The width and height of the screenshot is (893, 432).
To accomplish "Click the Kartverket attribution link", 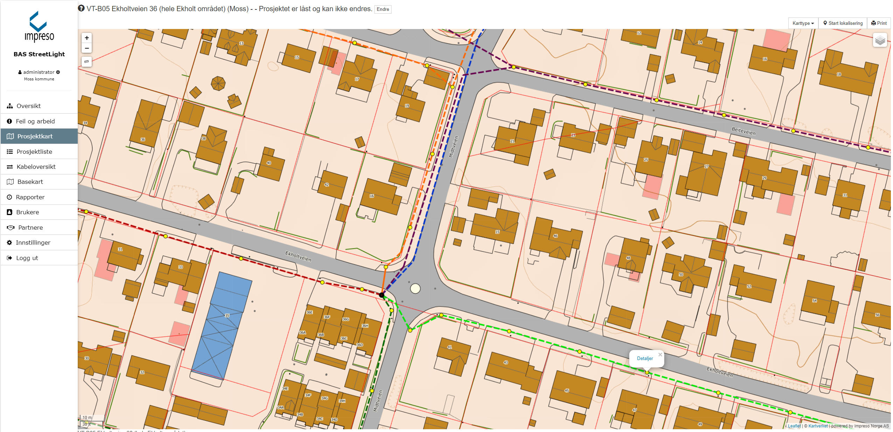I will pyautogui.click(x=818, y=426).
